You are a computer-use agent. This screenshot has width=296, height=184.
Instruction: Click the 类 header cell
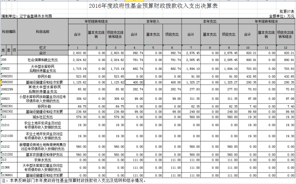click(3, 50)
